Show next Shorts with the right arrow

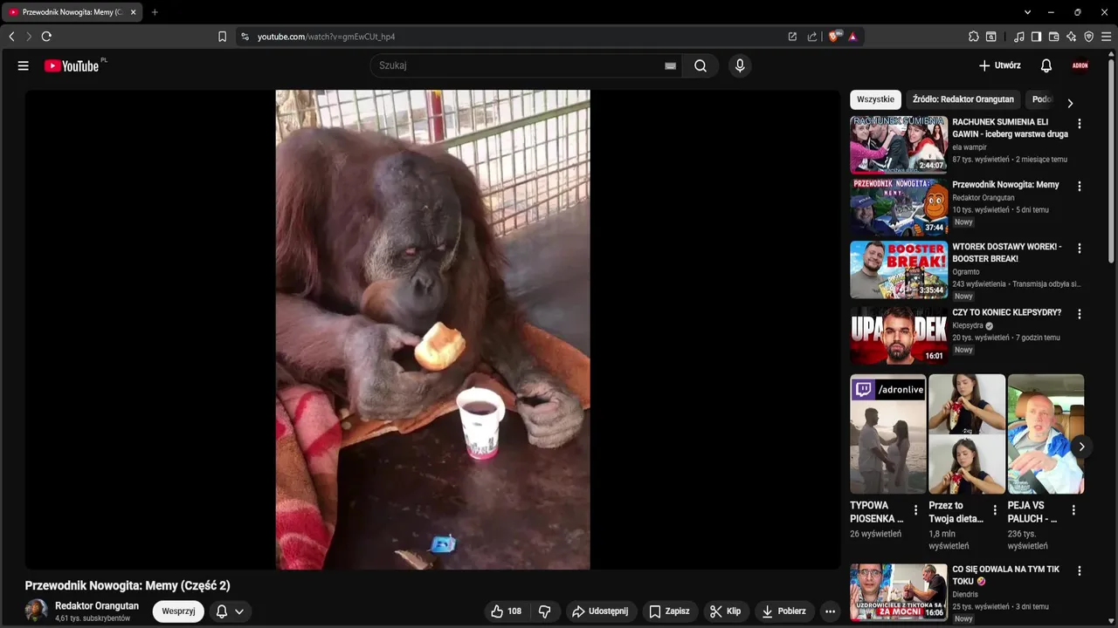tap(1081, 447)
